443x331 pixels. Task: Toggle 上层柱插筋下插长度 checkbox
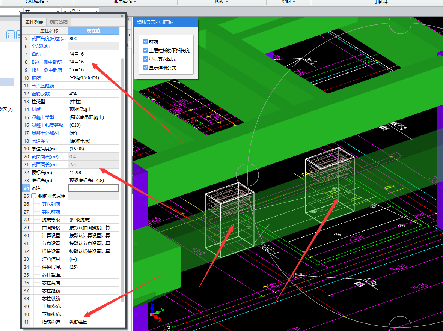[146, 50]
